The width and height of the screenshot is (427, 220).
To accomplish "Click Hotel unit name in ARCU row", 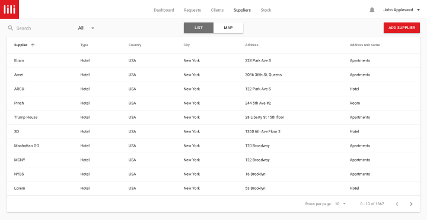I will pos(354,89).
